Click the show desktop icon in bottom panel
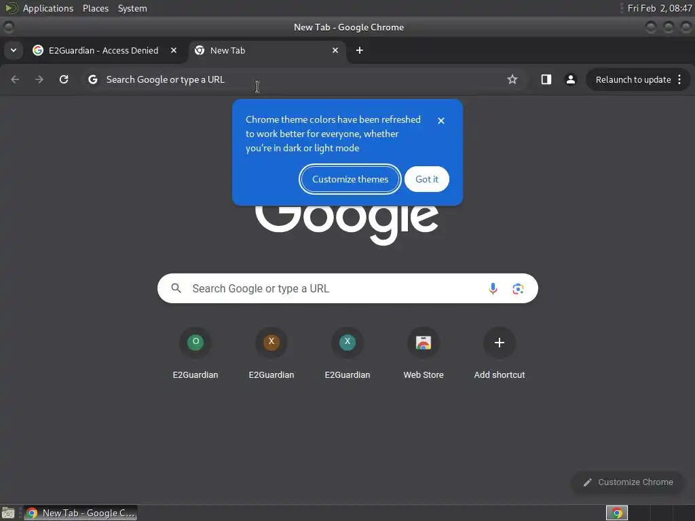 pyautogui.click(x=8, y=513)
